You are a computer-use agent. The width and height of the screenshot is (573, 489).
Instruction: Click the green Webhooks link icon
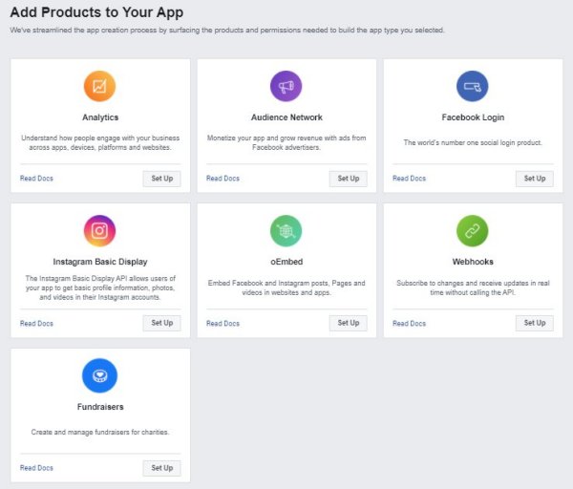tap(472, 231)
